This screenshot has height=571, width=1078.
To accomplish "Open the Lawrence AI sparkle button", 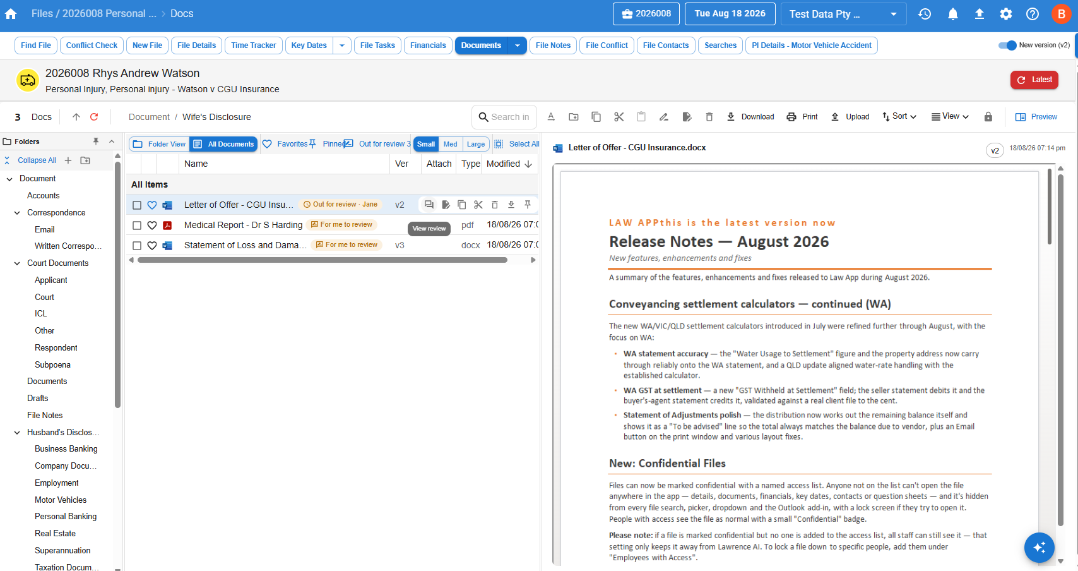I will (x=1039, y=548).
